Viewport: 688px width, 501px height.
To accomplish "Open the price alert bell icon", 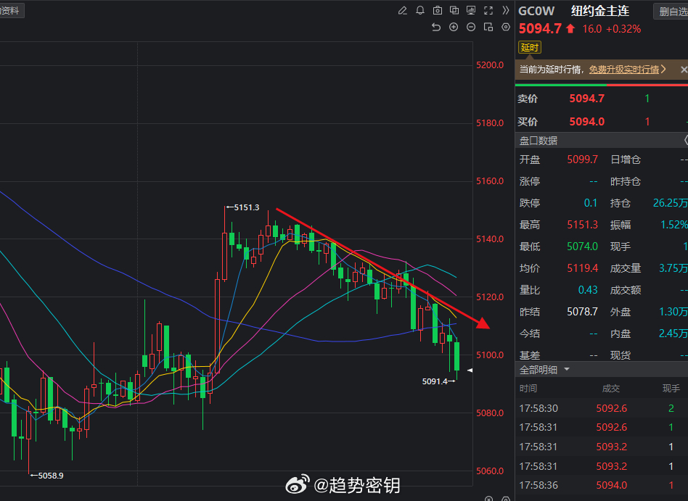I will [x=420, y=10].
